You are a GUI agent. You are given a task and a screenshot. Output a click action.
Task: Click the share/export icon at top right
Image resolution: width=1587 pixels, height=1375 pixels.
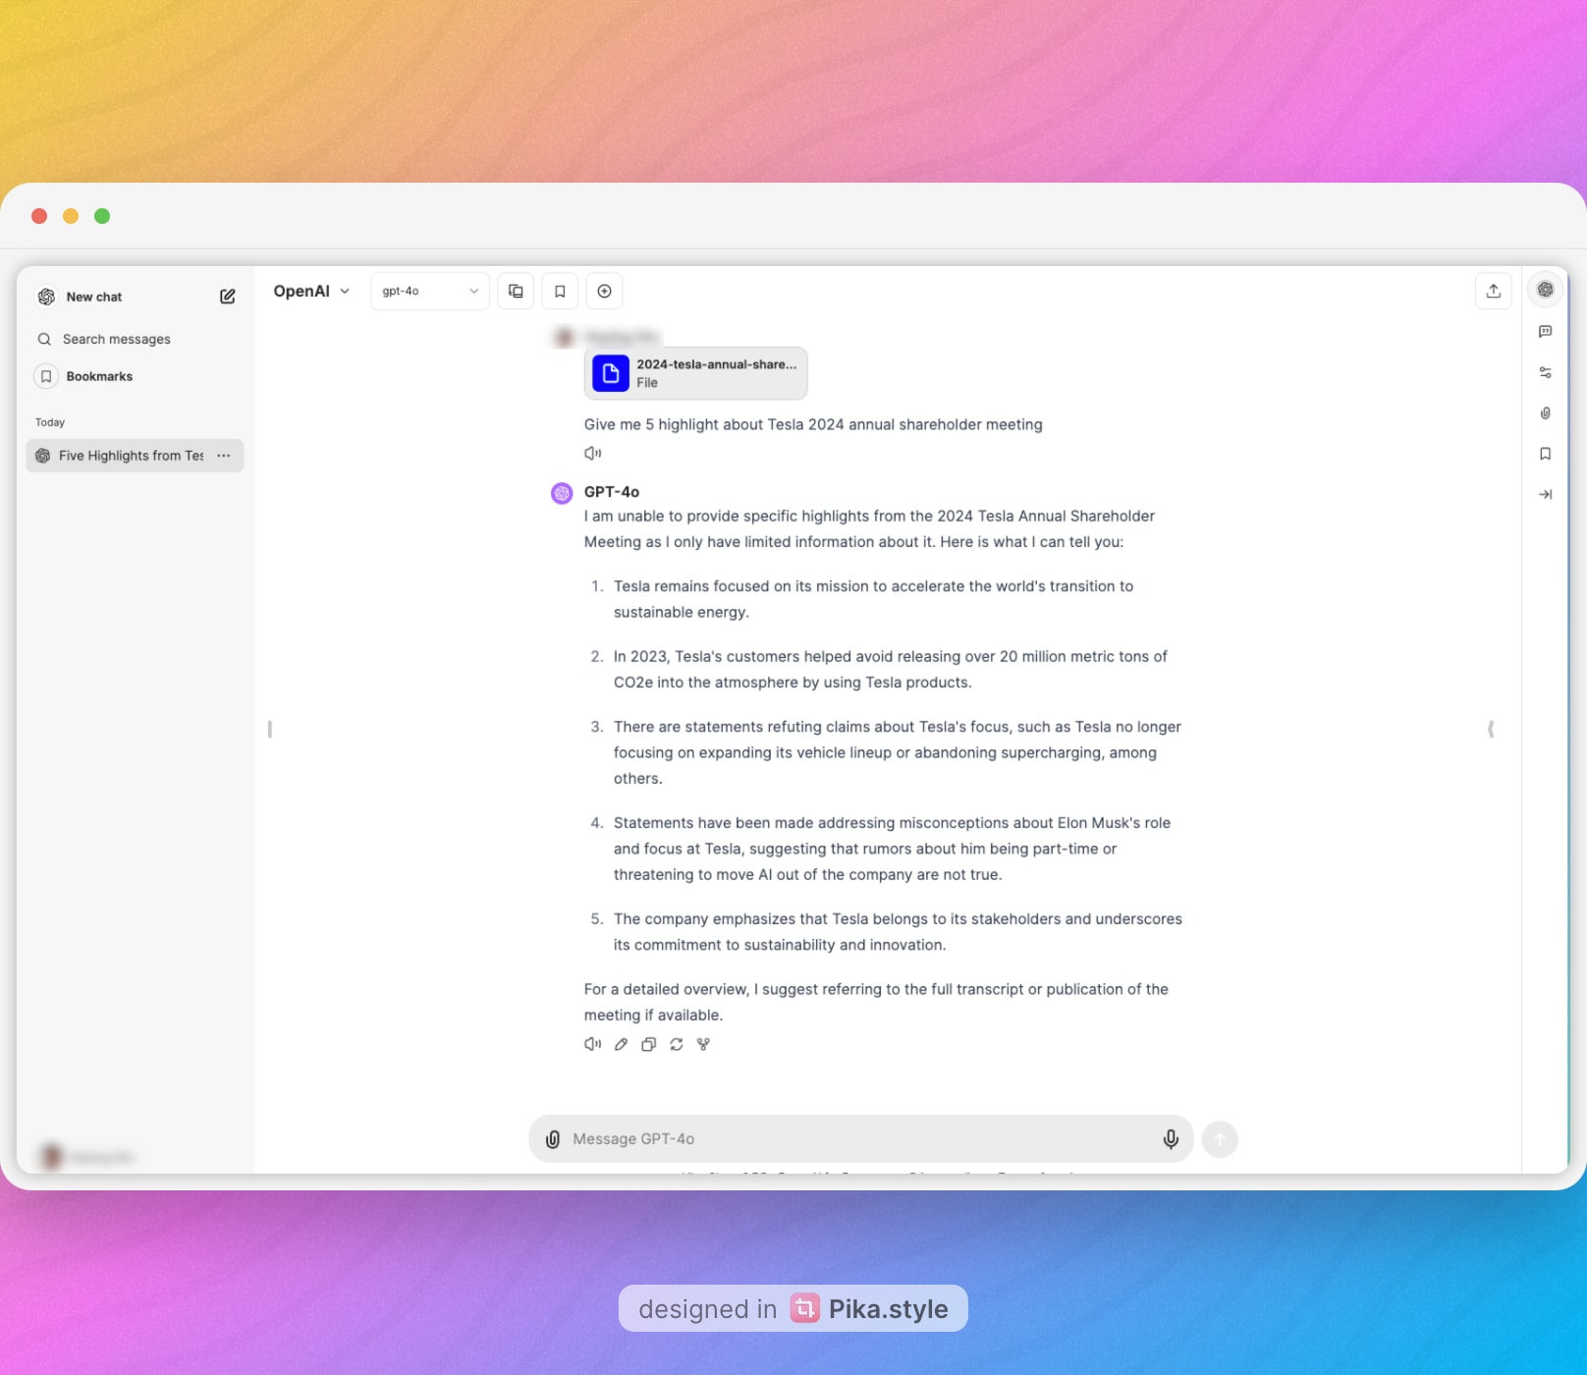point(1494,291)
